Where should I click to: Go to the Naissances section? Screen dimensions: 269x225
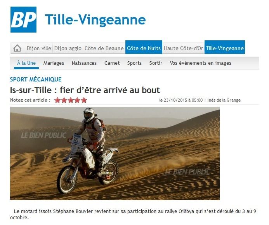84,63
